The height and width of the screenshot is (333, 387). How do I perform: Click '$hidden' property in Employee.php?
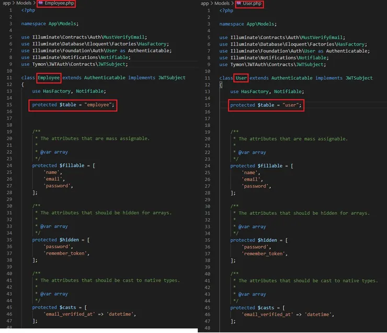coord(69,240)
